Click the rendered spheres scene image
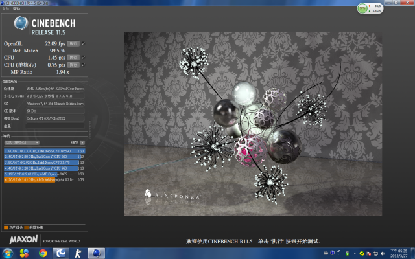The width and height of the screenshot is (415, 259). point(253,124)
